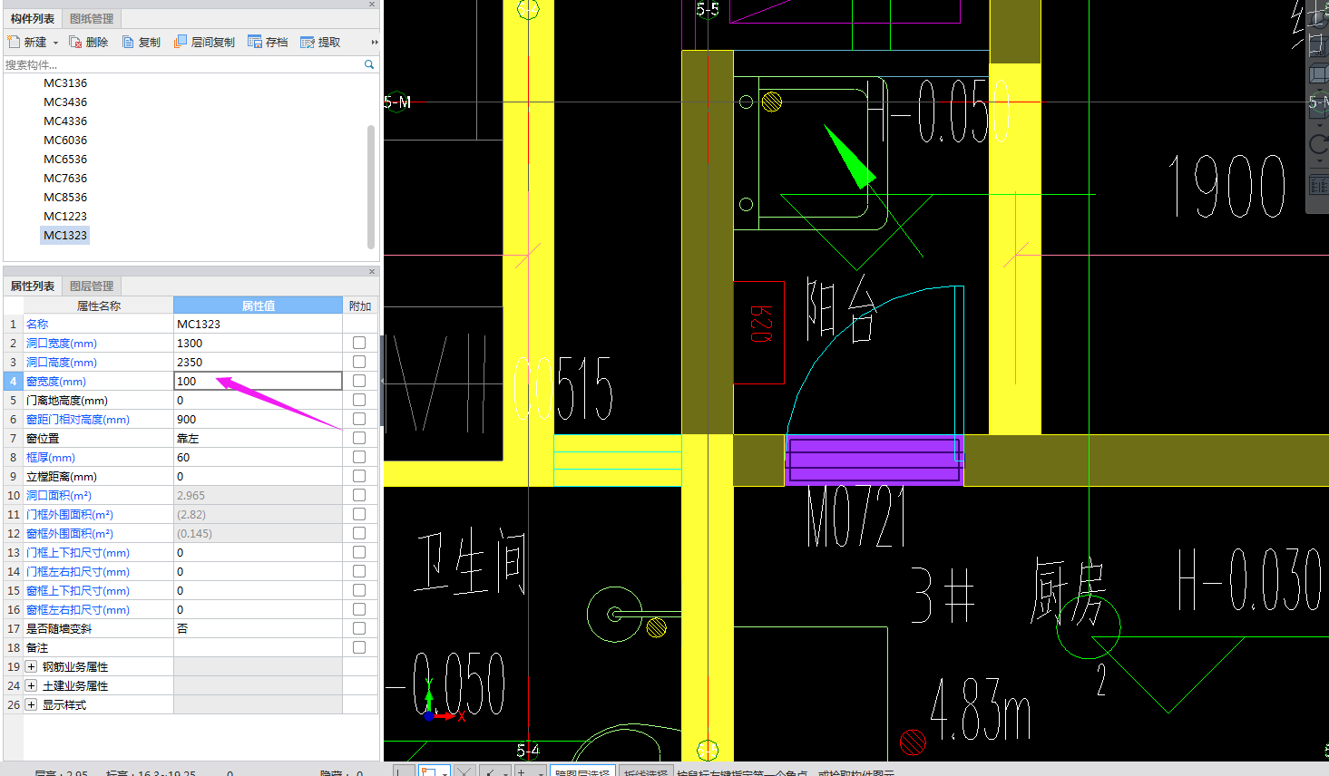Click the 折线选择 button in status bar

[x=645, y=771]
